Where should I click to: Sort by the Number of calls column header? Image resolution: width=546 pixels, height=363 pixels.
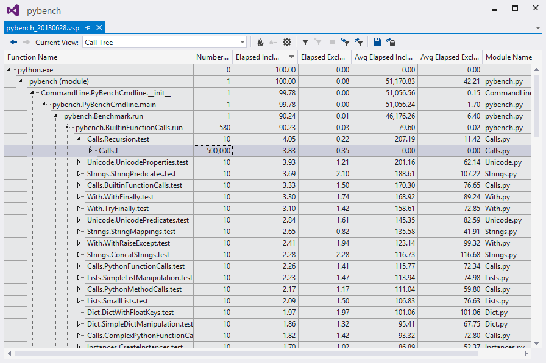pyautogui.click(x=213, y=57)
